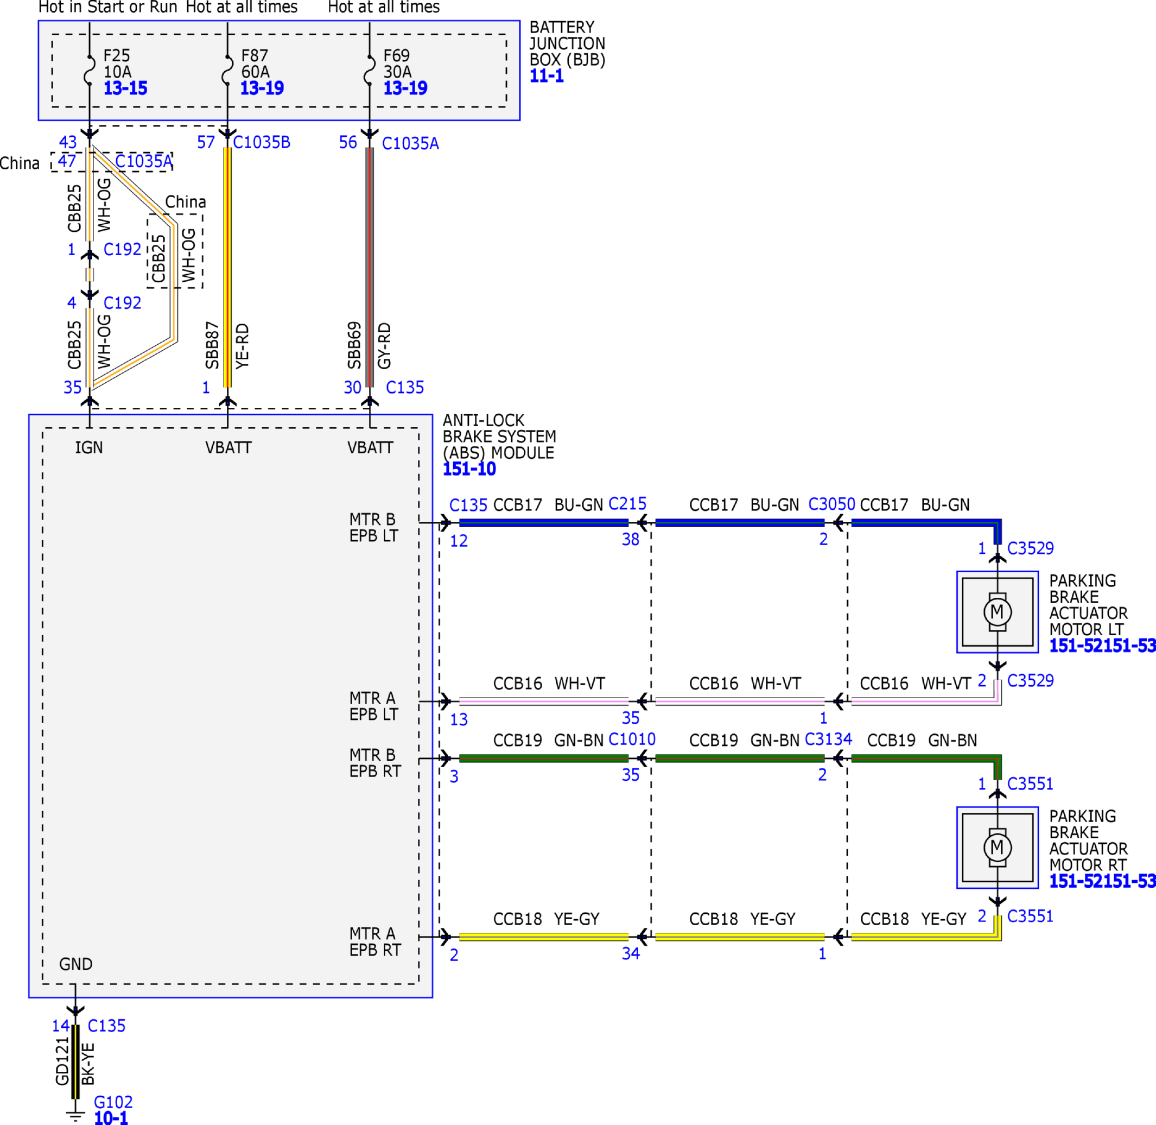Select connector C1035A next to pin 56
Viewport: 1156px width, 1125px height.
(x=410, y=143)
